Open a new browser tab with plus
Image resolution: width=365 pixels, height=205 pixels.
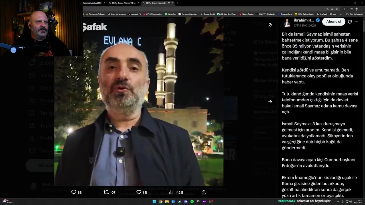pos(177,3)
